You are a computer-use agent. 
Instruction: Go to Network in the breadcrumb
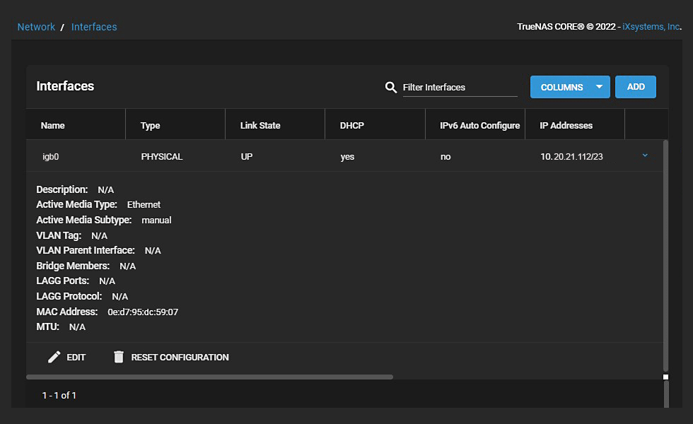pos(36,27)
